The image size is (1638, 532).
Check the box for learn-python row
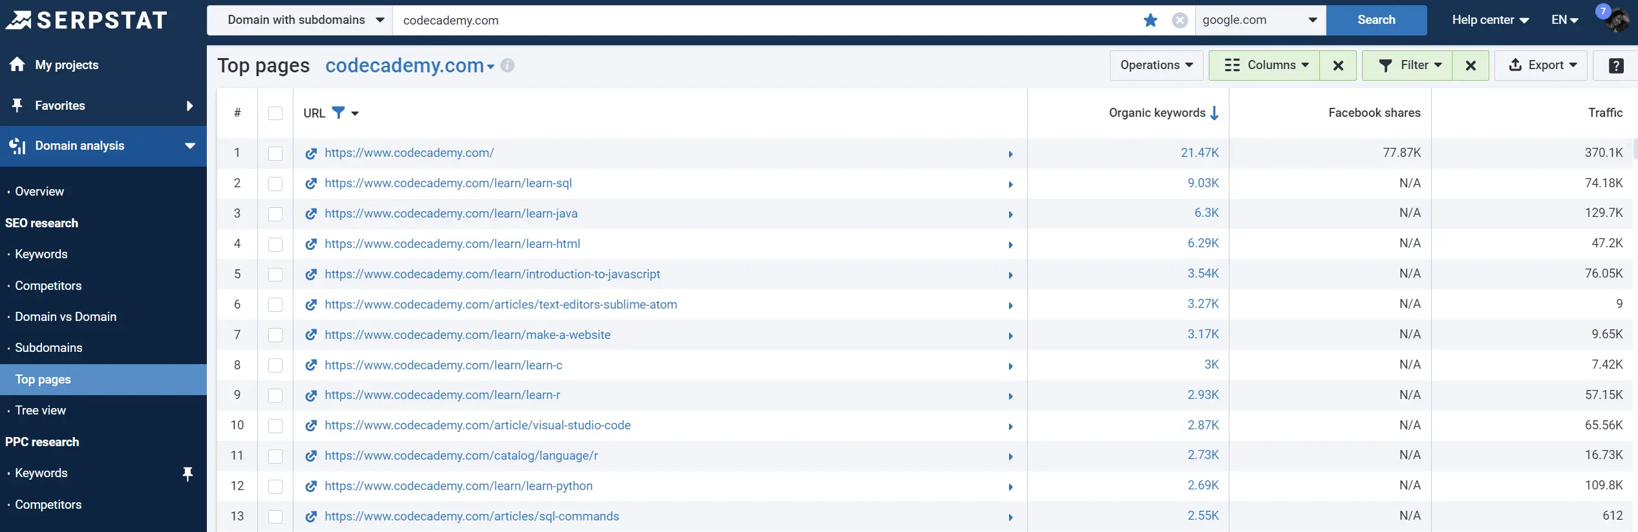point(275,487)
